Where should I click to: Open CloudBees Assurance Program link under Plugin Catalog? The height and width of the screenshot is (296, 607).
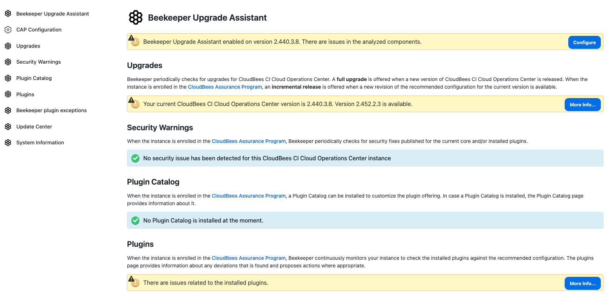click(x=249, y=196)
